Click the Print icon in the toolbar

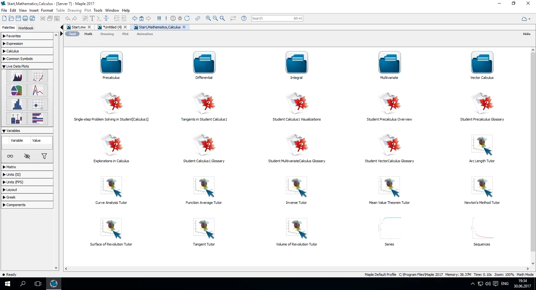point(25,18)
